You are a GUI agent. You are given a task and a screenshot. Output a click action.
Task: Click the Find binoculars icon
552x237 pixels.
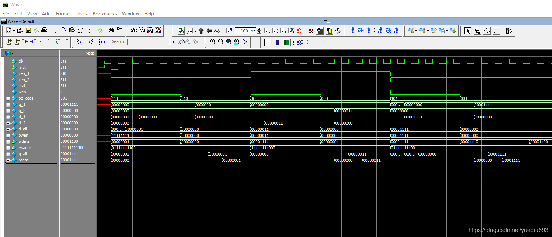tap(111, 31)
